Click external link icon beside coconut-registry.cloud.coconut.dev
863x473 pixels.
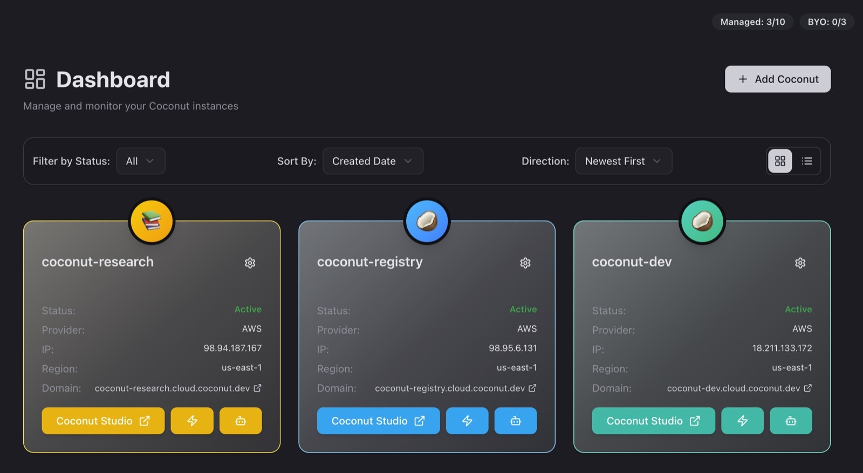[532, 388]
